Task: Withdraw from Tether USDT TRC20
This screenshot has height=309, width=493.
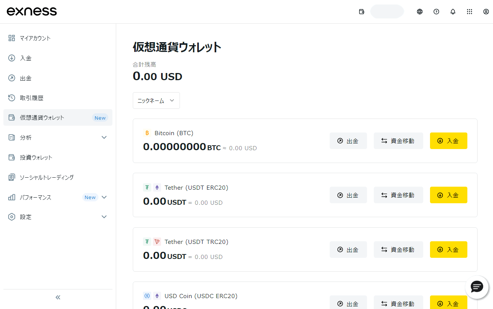Action: point(348,250)
